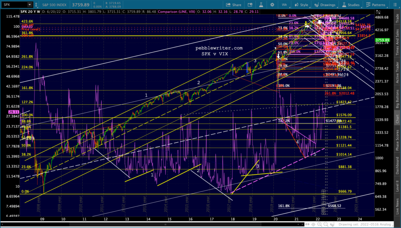Click scroll-right arrow on chart scrollbar
The height and width of the screenshot is (228, 401).
pyautogui.click(x=302, y=224)
